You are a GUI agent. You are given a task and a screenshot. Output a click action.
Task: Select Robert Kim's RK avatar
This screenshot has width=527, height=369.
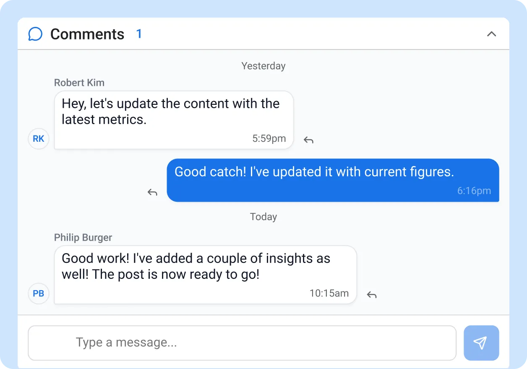[x=38, y=138]
